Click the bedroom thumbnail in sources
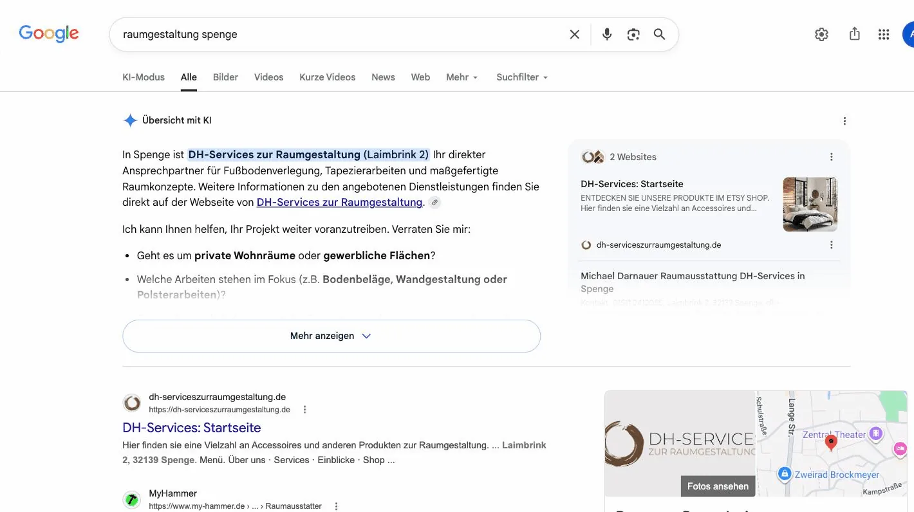 click(x=810, y=205)
